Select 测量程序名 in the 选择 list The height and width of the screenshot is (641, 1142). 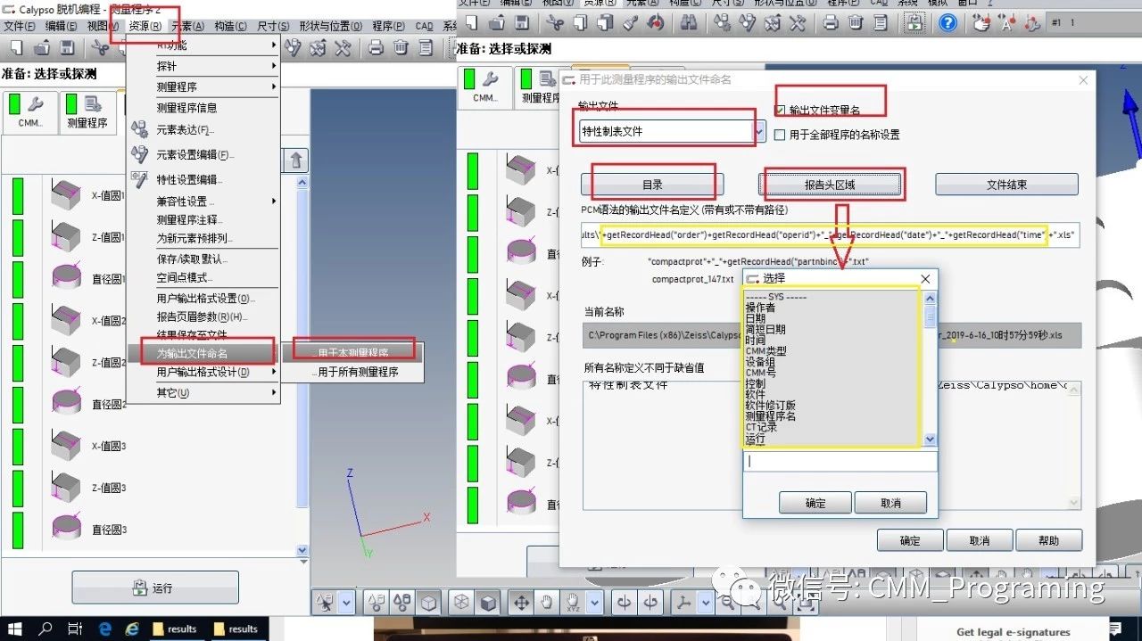771,416
